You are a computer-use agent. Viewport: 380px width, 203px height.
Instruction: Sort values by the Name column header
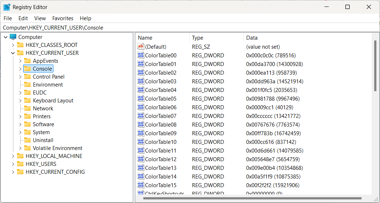pos(163,38)
